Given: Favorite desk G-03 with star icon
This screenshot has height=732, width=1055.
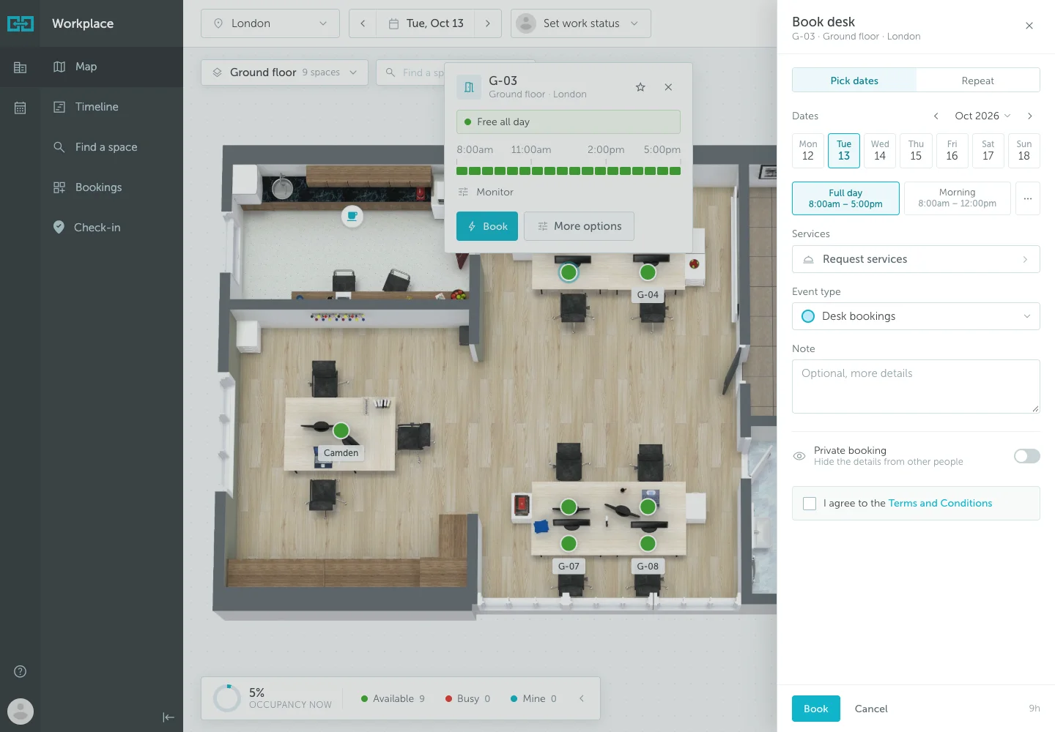Looking at the screenshot, I should 640,87.
